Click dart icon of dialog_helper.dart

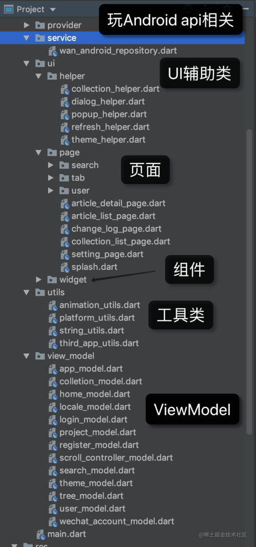click(x=65, y=102)
